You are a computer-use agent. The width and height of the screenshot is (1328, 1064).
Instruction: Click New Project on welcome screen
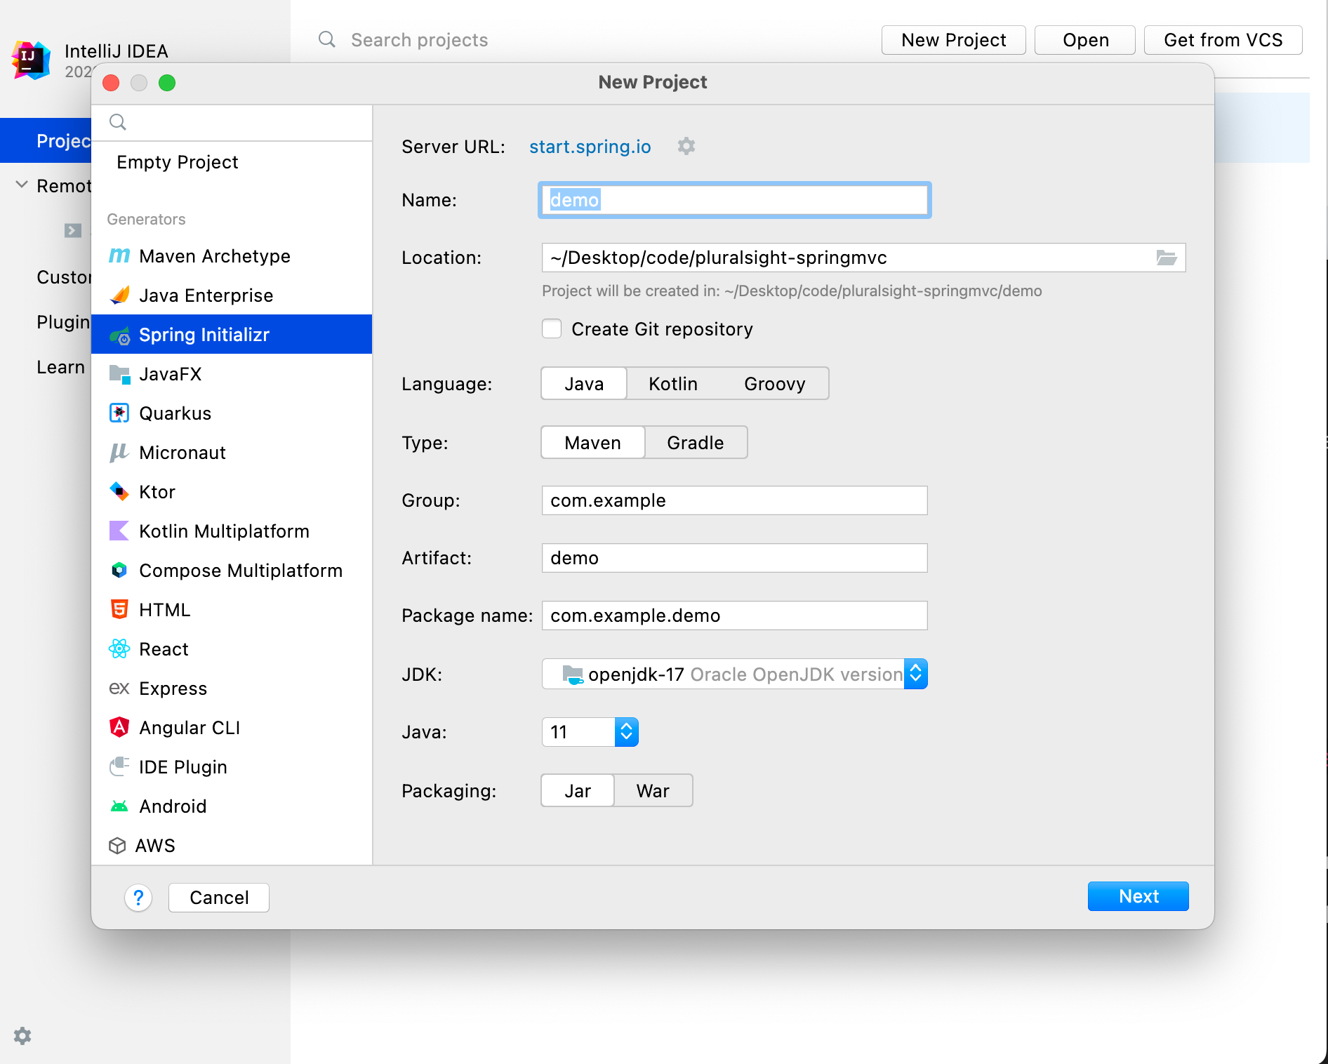coord(954,40)
